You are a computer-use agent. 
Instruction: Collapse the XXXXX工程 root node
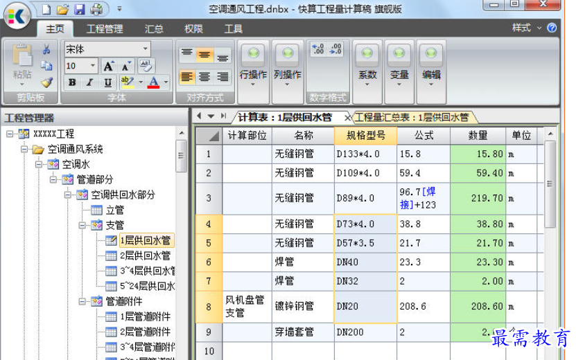[10, 134]
